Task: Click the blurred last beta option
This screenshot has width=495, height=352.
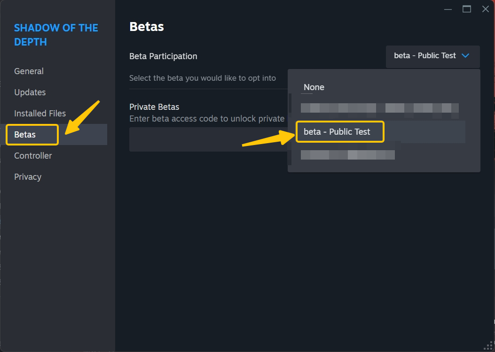Action: tap(348, 154)
